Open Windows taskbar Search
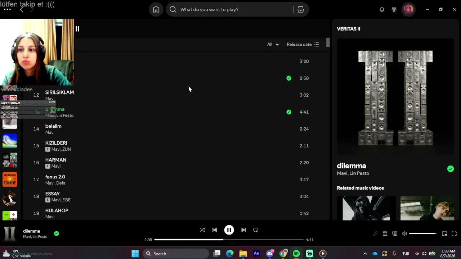 tap(176, 254)
